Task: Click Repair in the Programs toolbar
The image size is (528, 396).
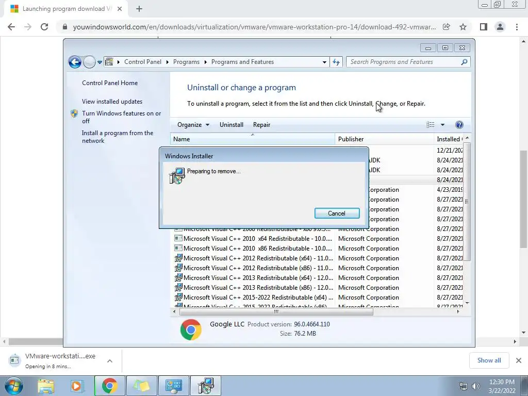Action: 261,125
